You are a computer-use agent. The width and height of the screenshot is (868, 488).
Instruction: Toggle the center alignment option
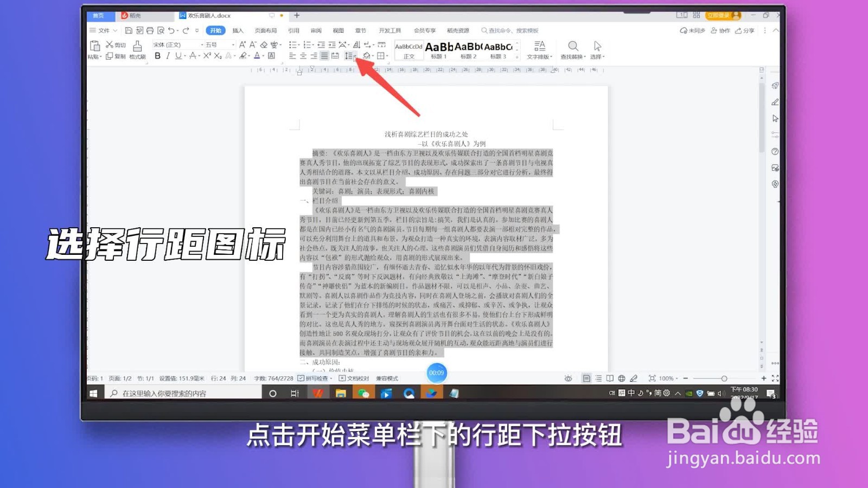[303, 55]
